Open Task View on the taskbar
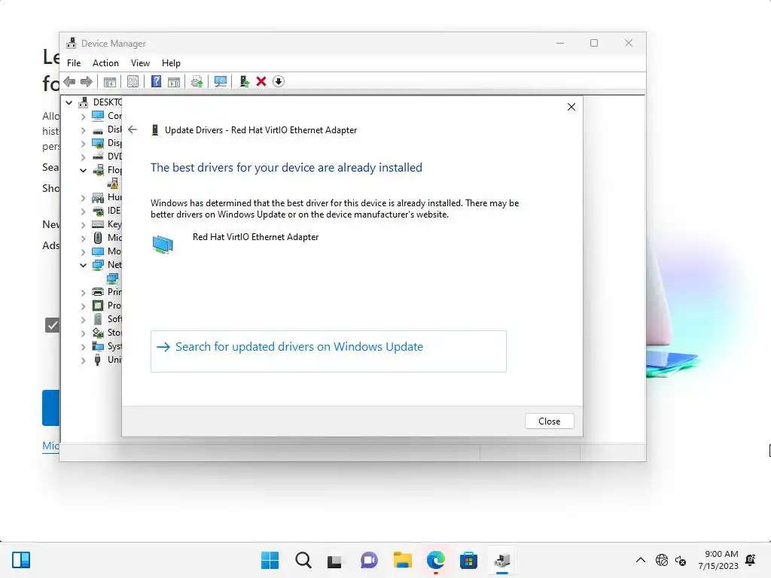771x578 pixels. coord(334,561)
